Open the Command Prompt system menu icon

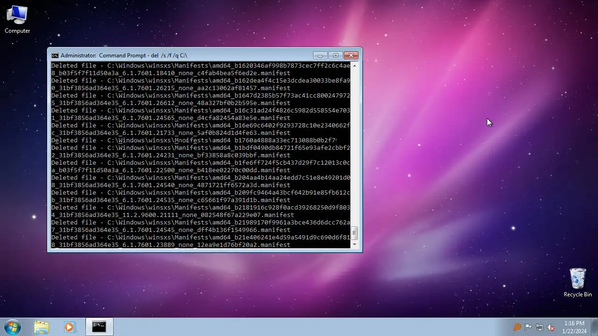[x=55, y=55]
